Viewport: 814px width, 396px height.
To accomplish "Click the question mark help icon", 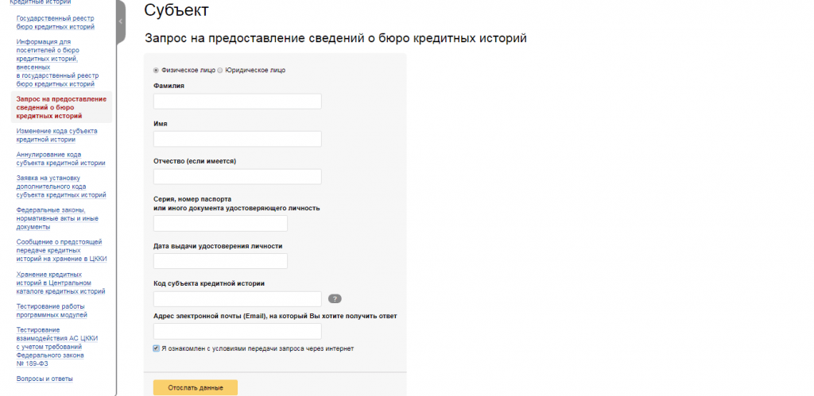I will point(335,298).
